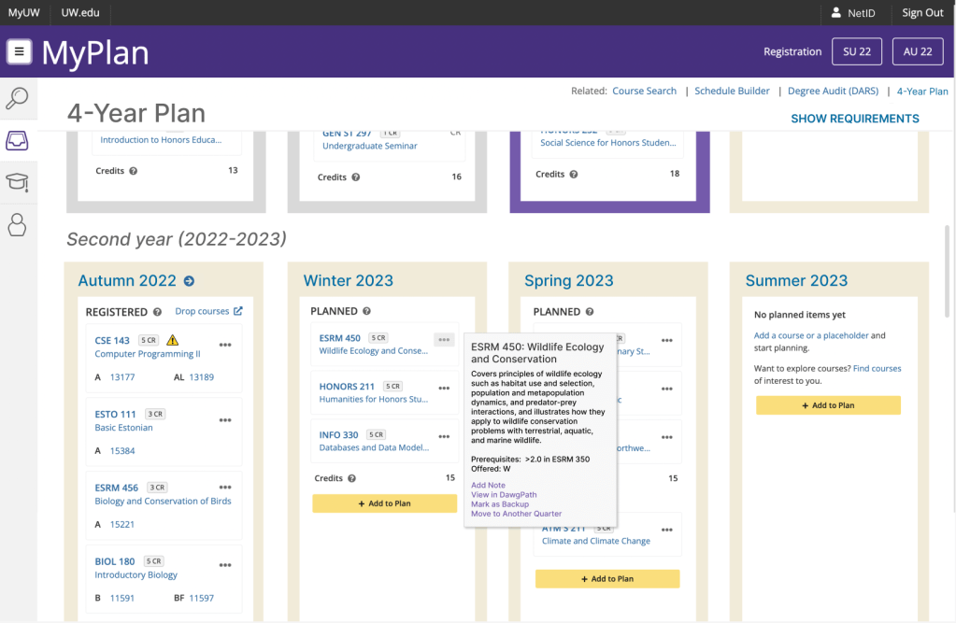
Task: Click the SHOW REQUIREMENTS link
Action: click(x=854, y=119)
